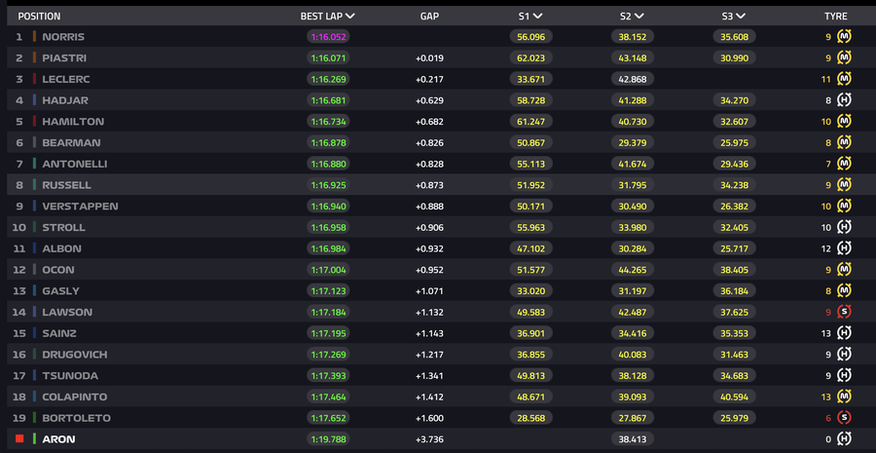Click the POSITION column header
The width and height of the screenshot is (876, 453).
[x=39, y=17]
